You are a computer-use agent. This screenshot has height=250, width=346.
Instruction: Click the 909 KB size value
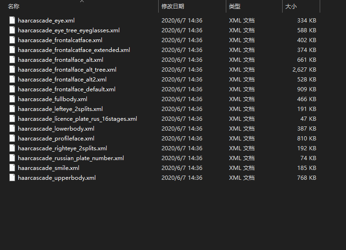pos(307,89)
